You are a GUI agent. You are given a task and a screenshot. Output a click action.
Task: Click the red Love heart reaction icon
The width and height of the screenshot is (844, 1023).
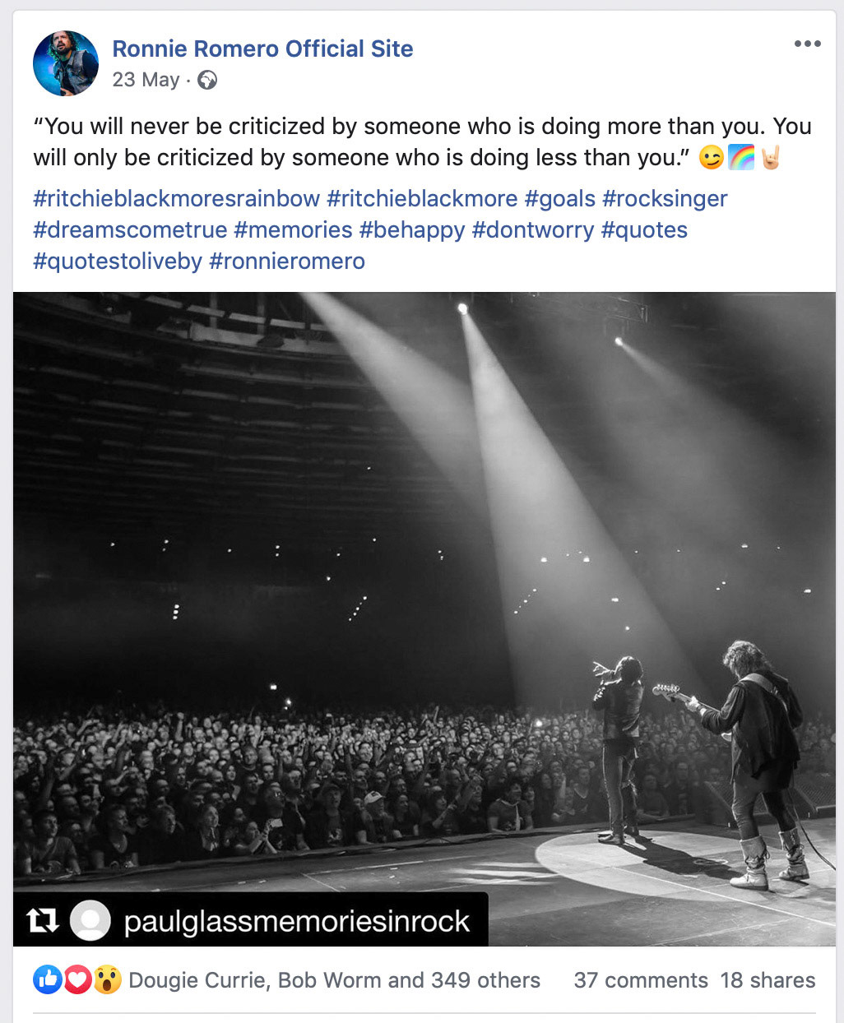(x=77, y=979)
